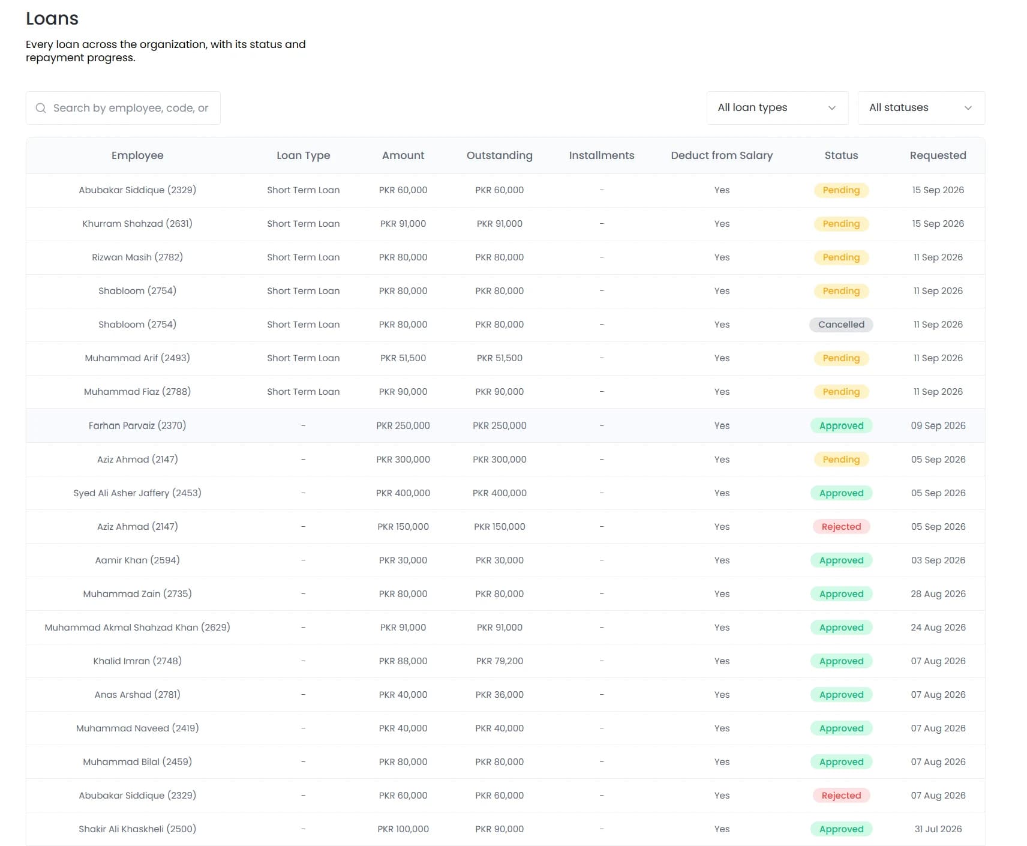Select Muhammad Fiaz (2788) employee name
1027x846 pixels.
[137, 392]
